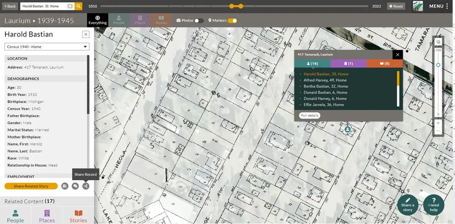Go back with the Back button
This screenshot has width=455, height=224.
click(10, 6)
